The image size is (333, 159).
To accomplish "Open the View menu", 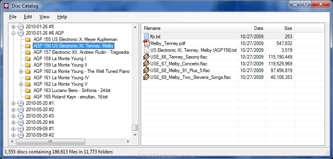I will [44, 17].
